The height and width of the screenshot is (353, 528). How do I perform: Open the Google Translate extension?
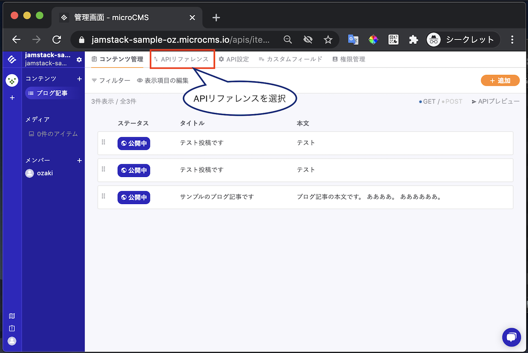point(353,40)
